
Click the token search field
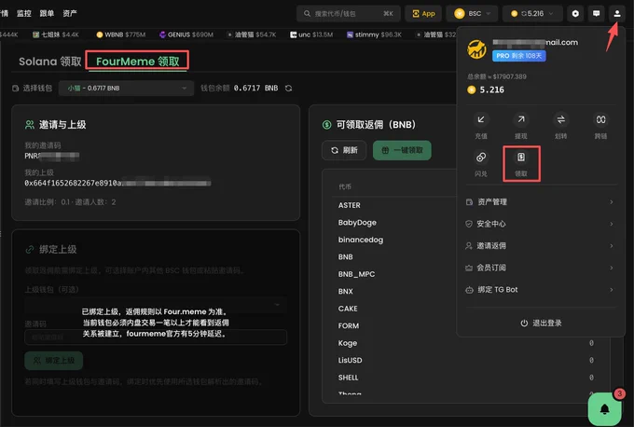[x=348, y=14]
